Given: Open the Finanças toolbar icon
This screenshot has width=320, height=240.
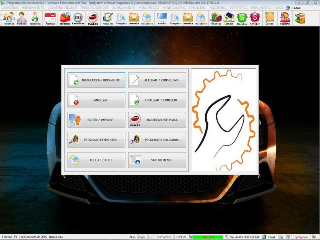Looking at the screenshot, I should coord(216,18).
